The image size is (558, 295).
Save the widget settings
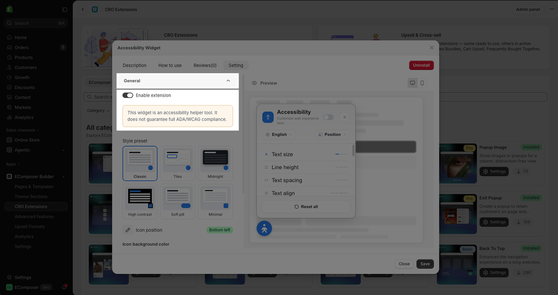click(425, 263)
